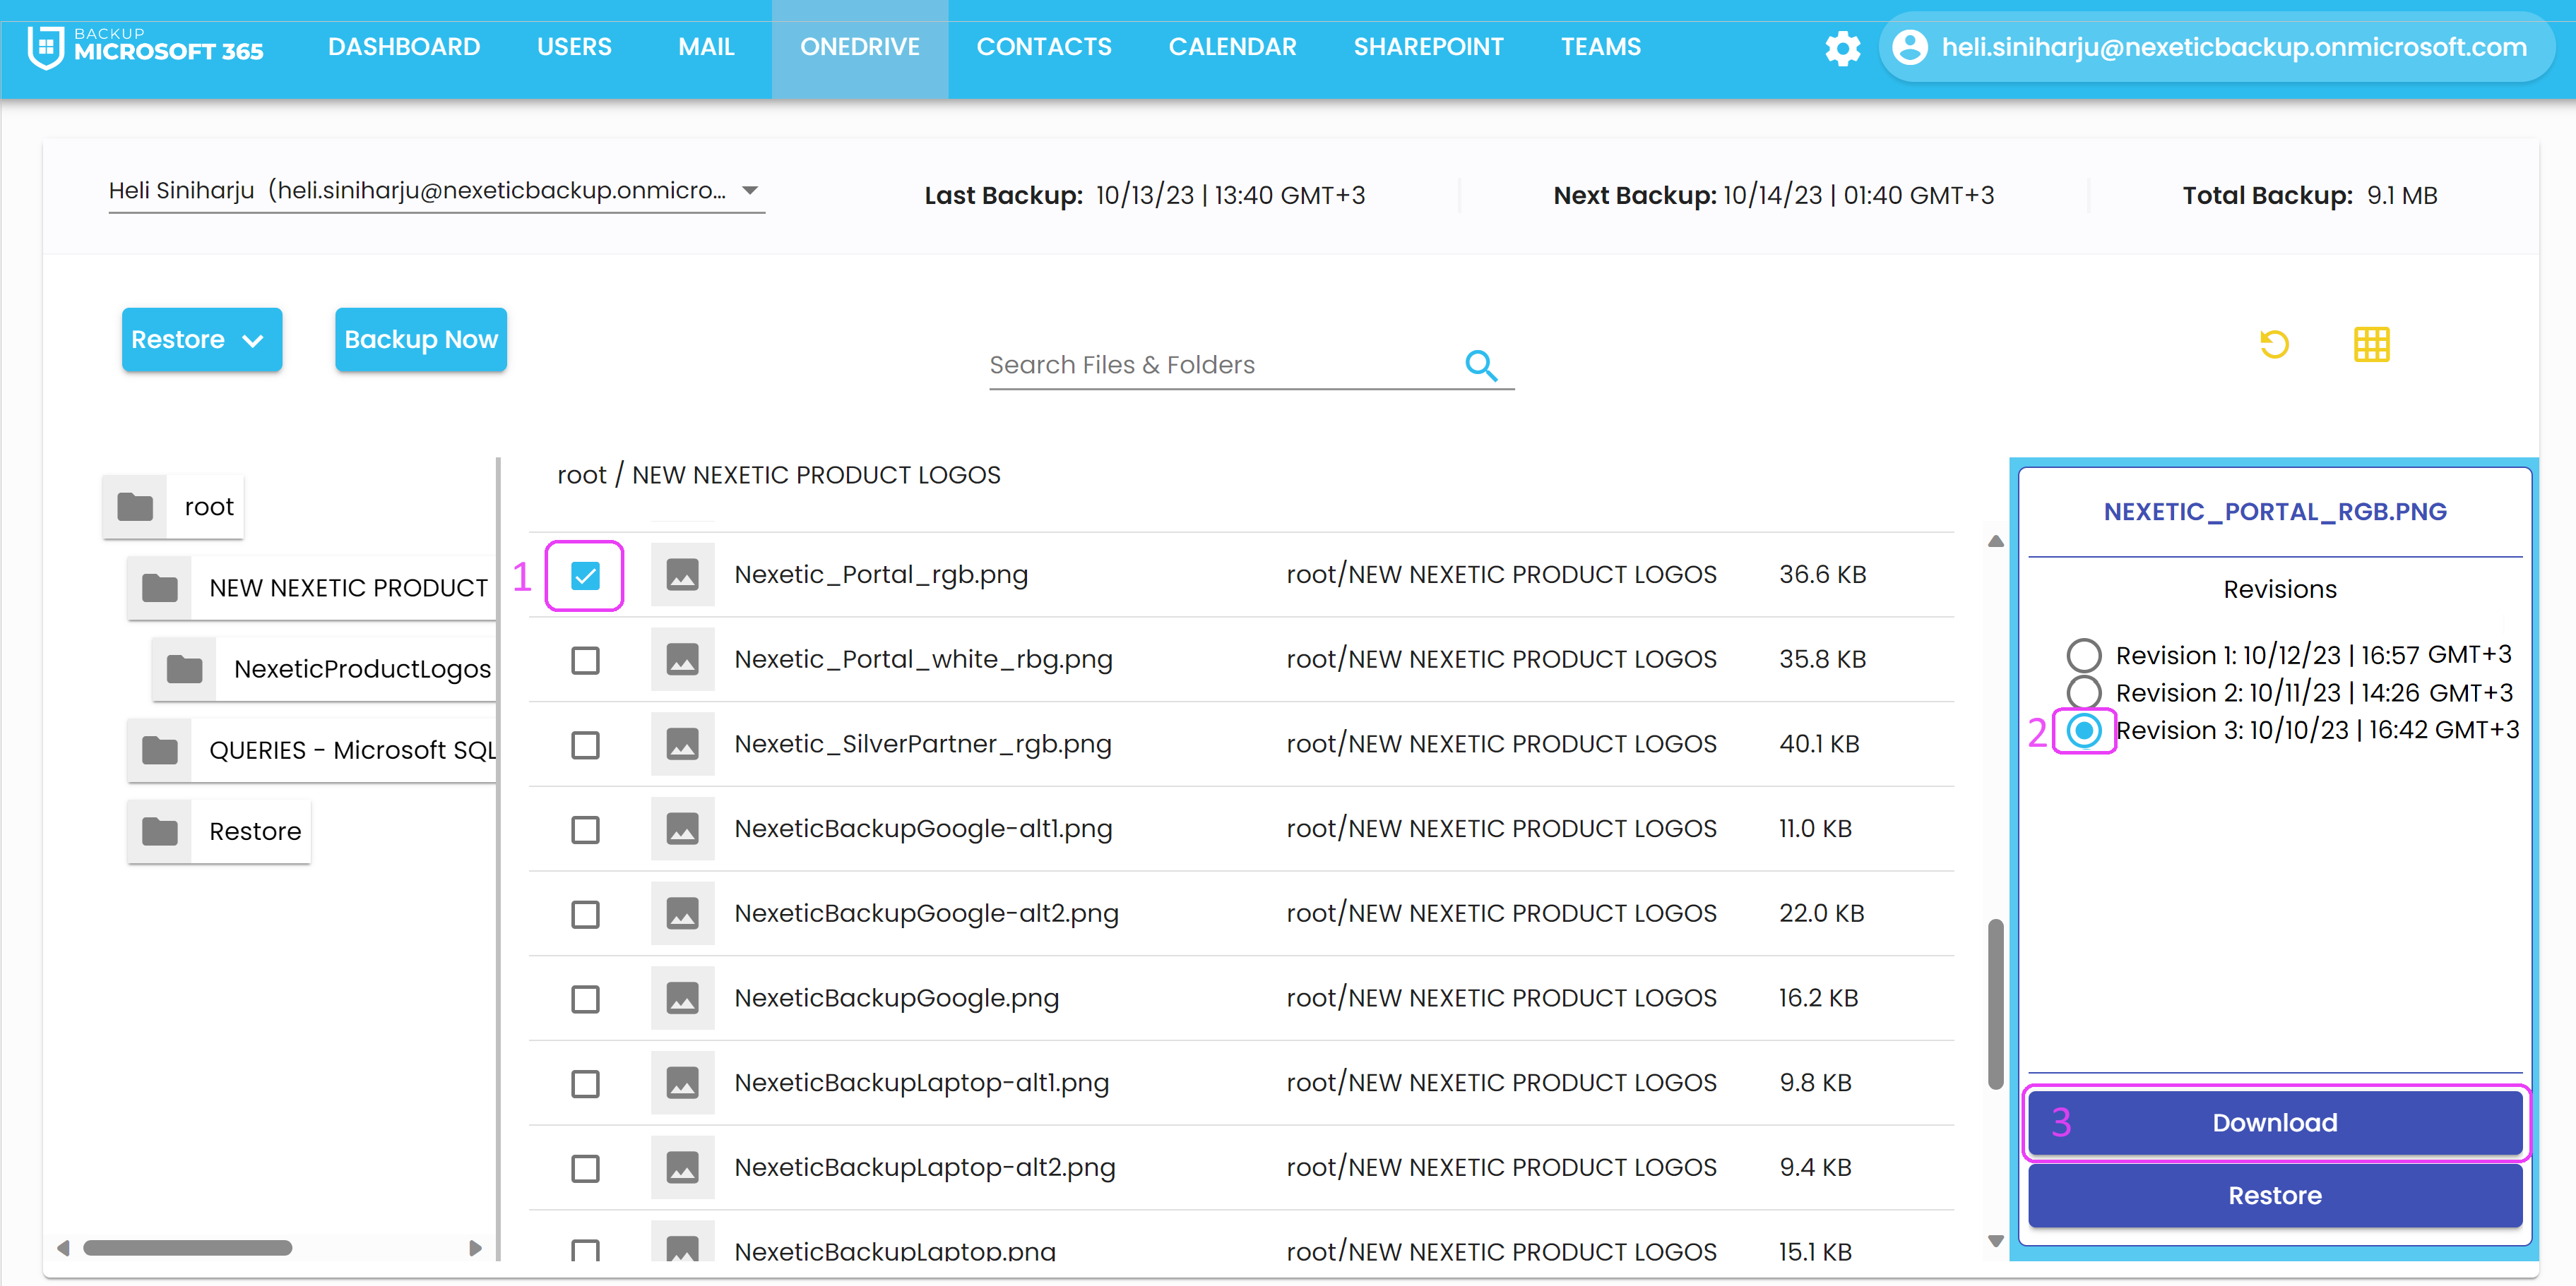This screenshot has height=1286, width=2576.
Task: Click QUERIES - Microsoft SQL folder icon
Action: [x=160, y=750]
